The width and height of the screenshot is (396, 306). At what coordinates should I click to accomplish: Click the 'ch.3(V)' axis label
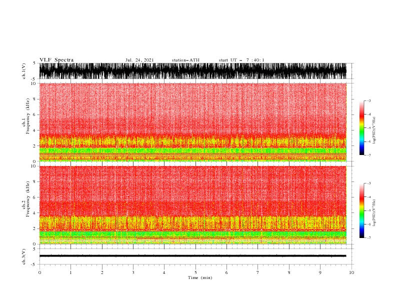tap(24, 256)
